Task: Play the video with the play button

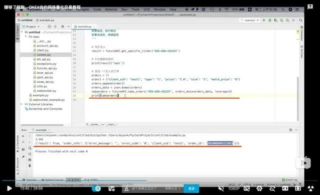Action: tap(9, 189)
